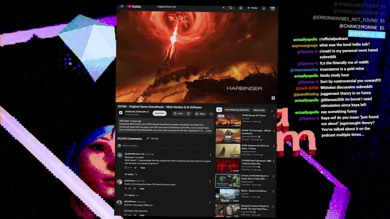Image resolution: width=390 pixels, height=219 pixels.
Task: Open options for 2 HOURS Dark Cyberpunk
Action: [273, 161]
